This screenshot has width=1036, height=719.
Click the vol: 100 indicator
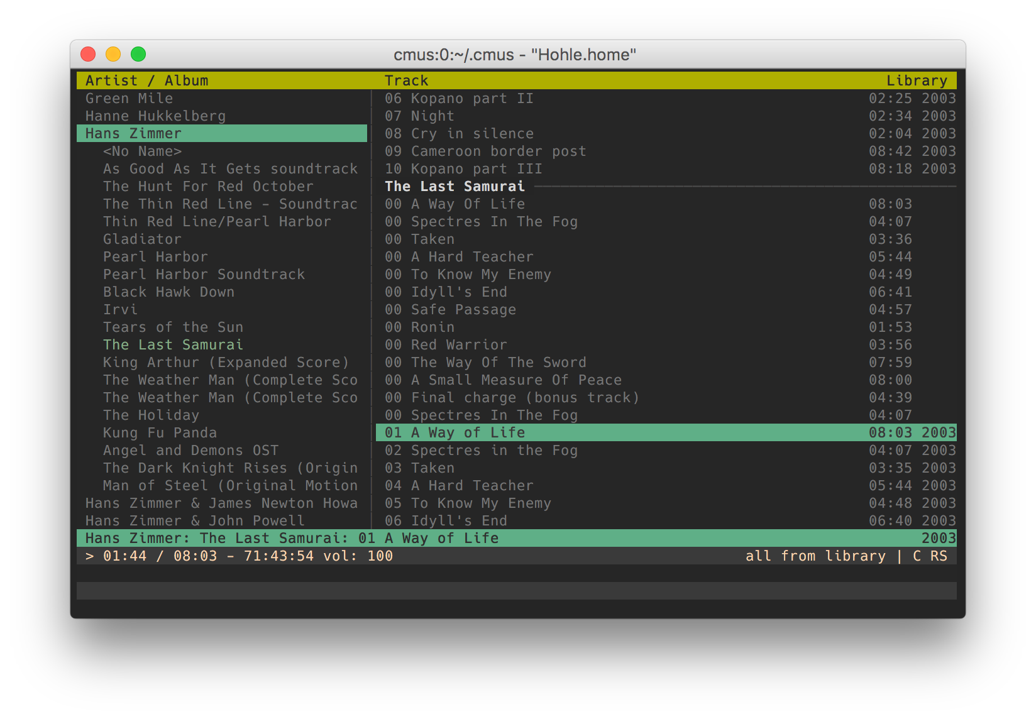pyautogui.click(x=358, y=556)
